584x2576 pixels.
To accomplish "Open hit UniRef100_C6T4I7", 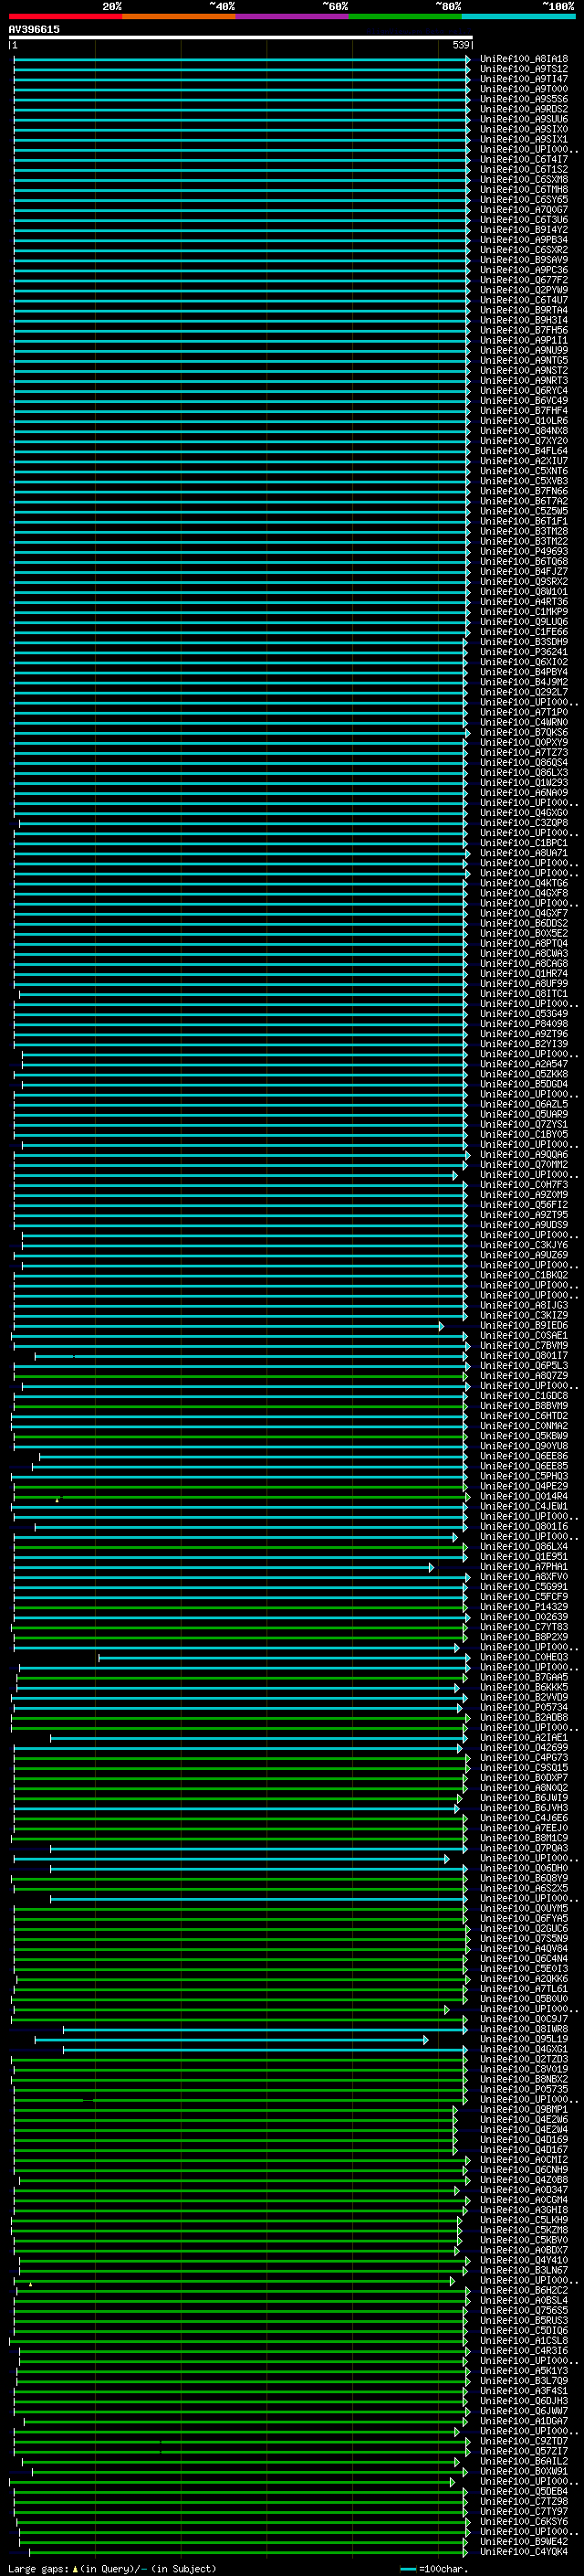I will pyautogui.click(x=523, y=159).
